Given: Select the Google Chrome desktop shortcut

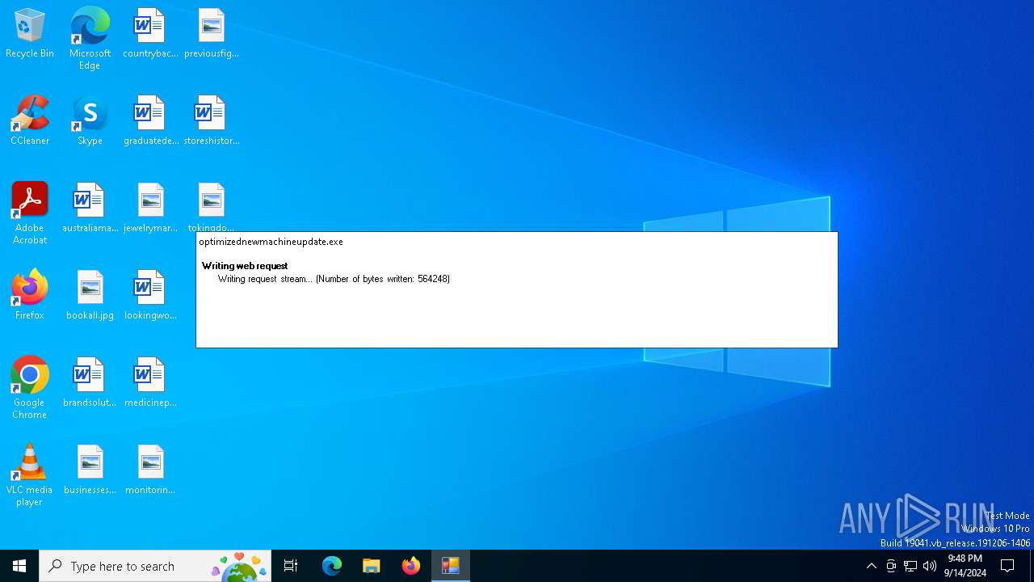Looking at the screenshot, I should click(x=30, y=388).
